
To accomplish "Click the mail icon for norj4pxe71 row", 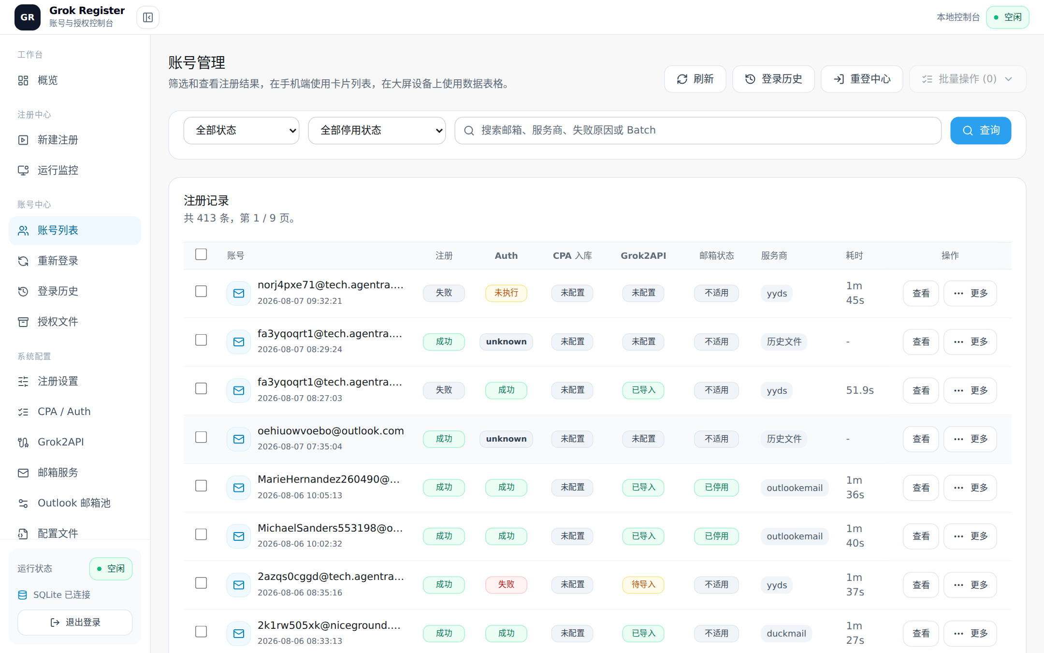I will (x=239, y=293).
